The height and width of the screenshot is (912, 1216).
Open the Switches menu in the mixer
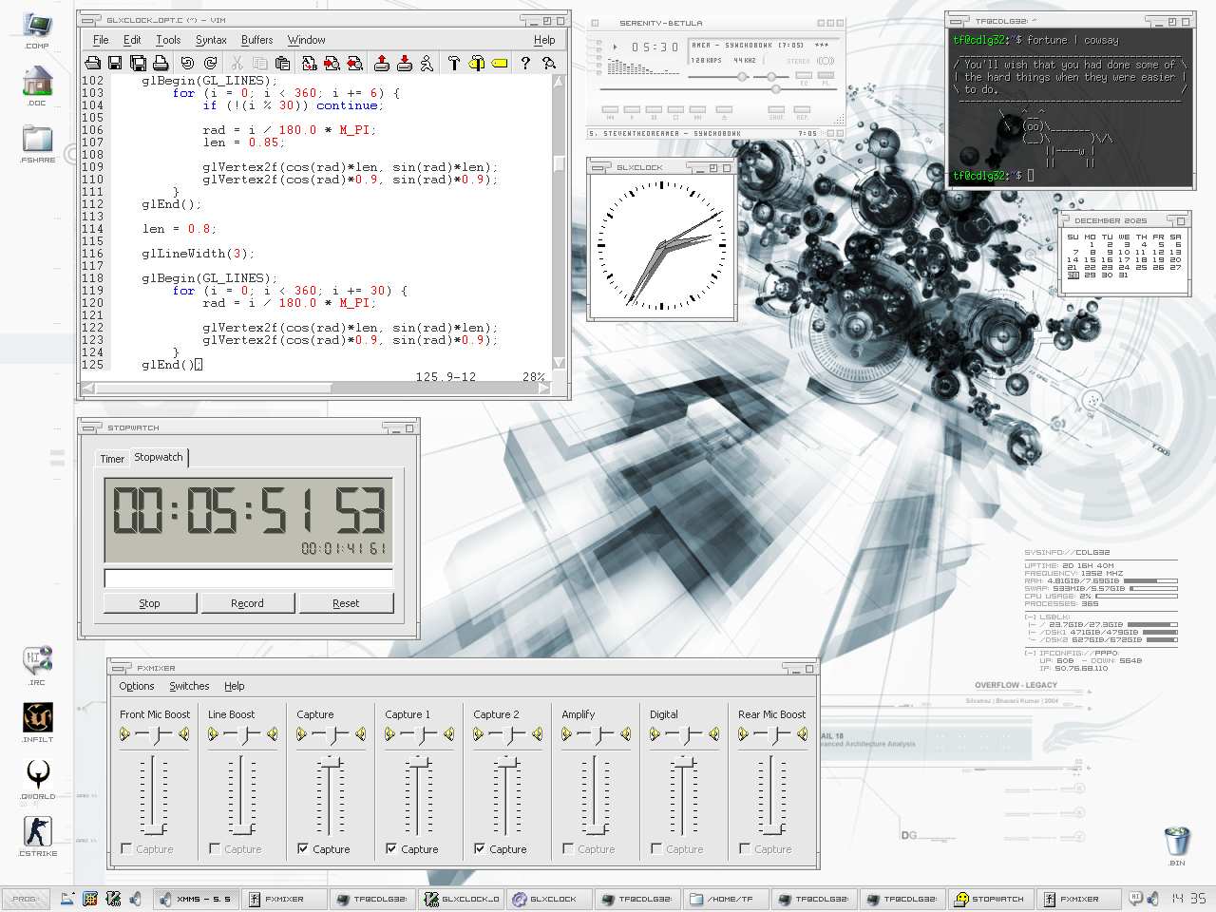[x=189, y=686]
